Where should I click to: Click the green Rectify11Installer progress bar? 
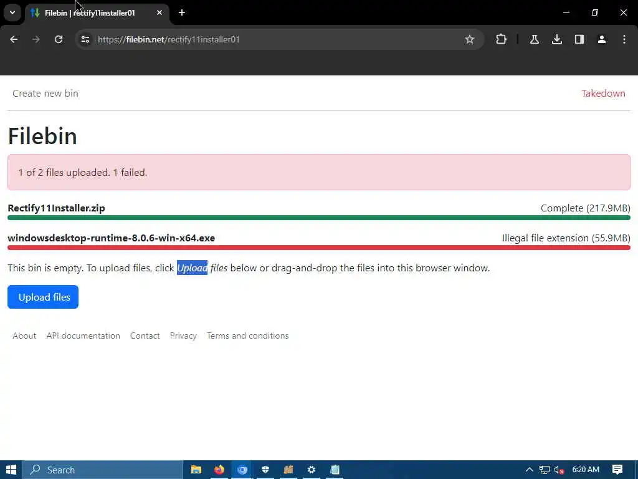pyautogui.click(x=319, y=218)
